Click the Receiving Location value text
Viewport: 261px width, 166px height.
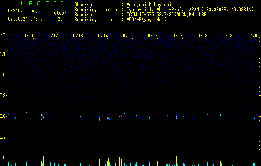(190, 10)
